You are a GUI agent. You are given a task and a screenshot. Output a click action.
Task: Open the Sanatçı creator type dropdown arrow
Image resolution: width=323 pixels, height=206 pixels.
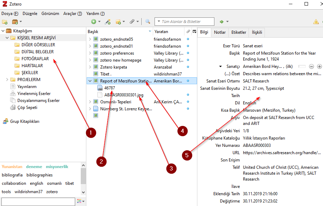pyautogui.click(x=220, y=66)
